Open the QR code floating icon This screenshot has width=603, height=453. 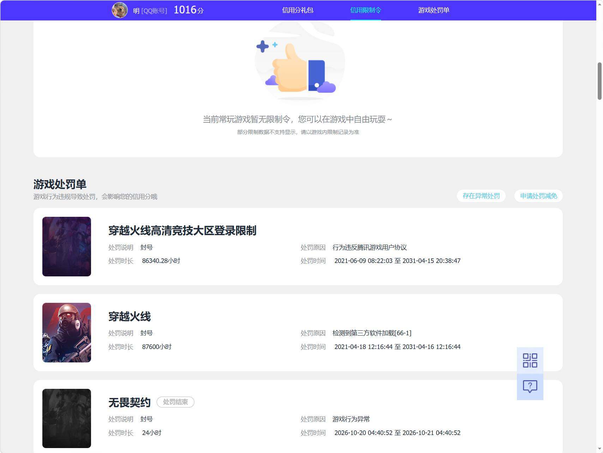click(x=530, y=360)
